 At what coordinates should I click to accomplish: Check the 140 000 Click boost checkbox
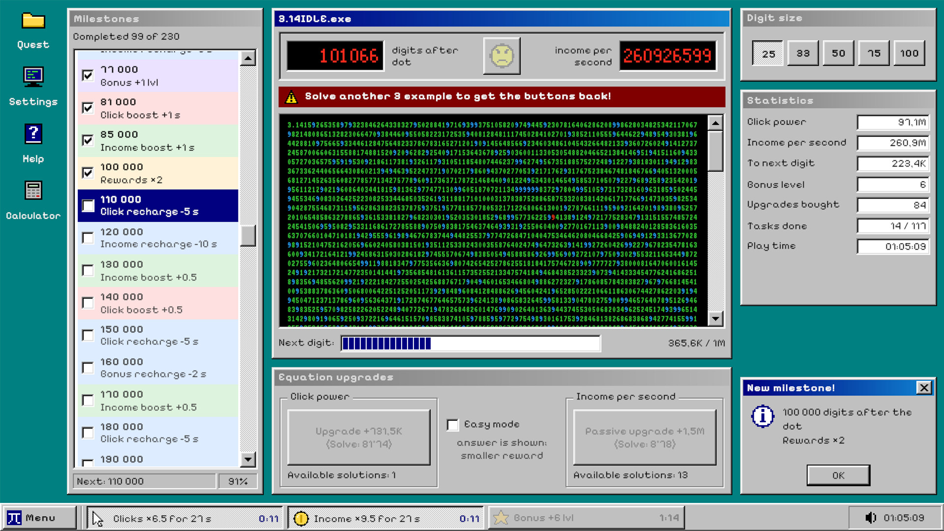tap(88, 303)
